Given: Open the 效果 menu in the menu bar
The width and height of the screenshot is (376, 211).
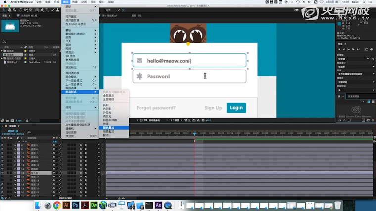Looking at the screenshot, I should (74, 2).
